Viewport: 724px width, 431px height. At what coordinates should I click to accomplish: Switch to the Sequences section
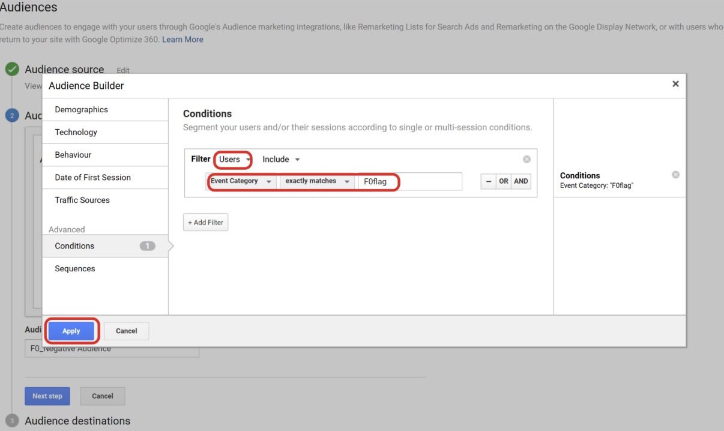74,268
